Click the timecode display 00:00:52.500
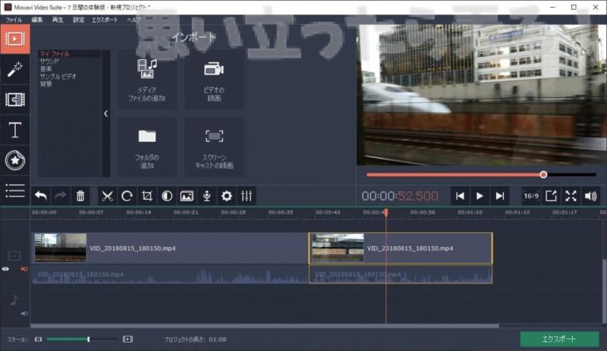The image size is (607, 351). (400, 196)
